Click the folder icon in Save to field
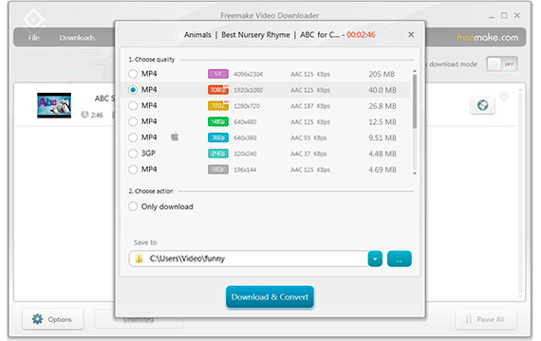541x341 pixels. pos(139,259)
